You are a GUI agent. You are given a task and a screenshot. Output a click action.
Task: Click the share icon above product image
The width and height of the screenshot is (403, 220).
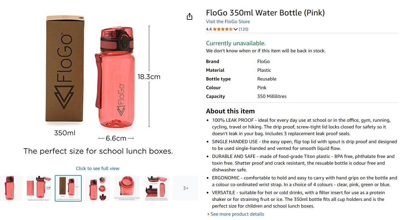(190, 17)
